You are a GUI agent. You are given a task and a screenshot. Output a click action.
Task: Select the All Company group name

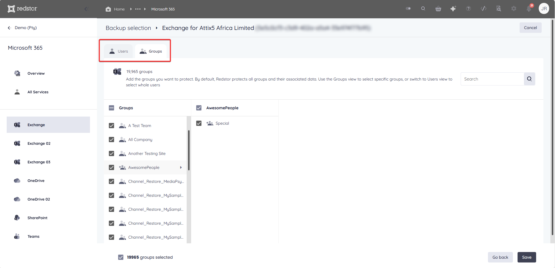tap(140, 140)
